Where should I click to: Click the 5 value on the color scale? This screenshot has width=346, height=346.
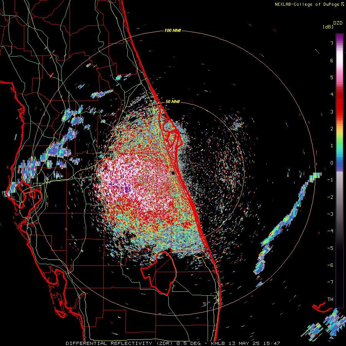332,77
